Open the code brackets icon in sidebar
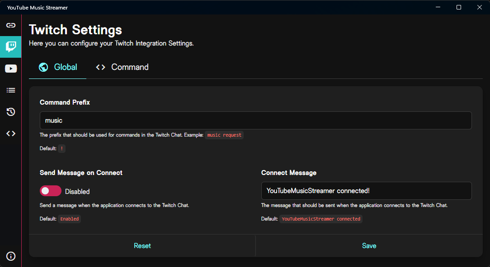Screen dimensions: 490x267 [11, 133]
